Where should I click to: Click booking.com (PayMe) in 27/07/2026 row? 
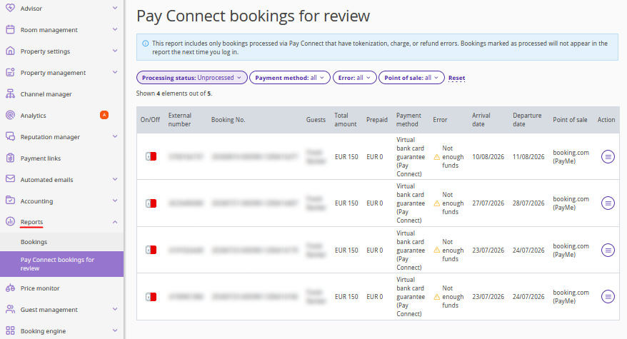click(571, 203)
